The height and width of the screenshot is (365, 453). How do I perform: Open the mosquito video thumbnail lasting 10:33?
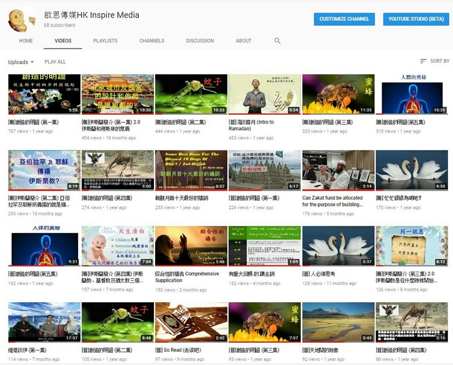(191, 95)
